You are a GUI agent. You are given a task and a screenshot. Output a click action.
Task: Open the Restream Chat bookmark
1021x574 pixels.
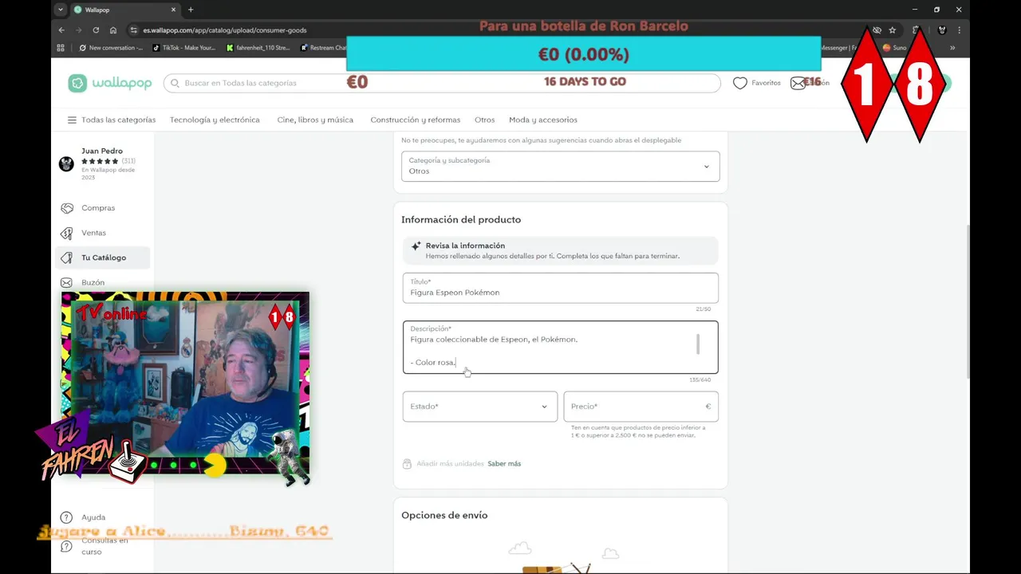tap(323, 48)
